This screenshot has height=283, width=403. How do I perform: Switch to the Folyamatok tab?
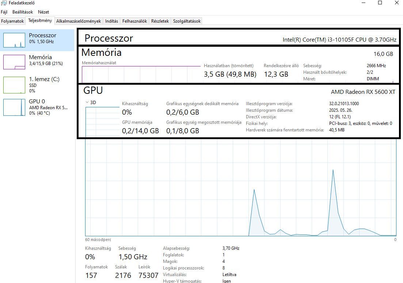12,21
